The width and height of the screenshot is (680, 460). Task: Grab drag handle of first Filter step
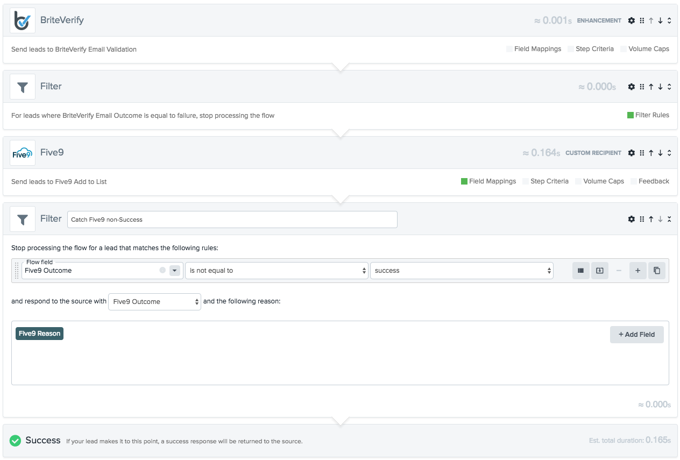click(642, 87)
